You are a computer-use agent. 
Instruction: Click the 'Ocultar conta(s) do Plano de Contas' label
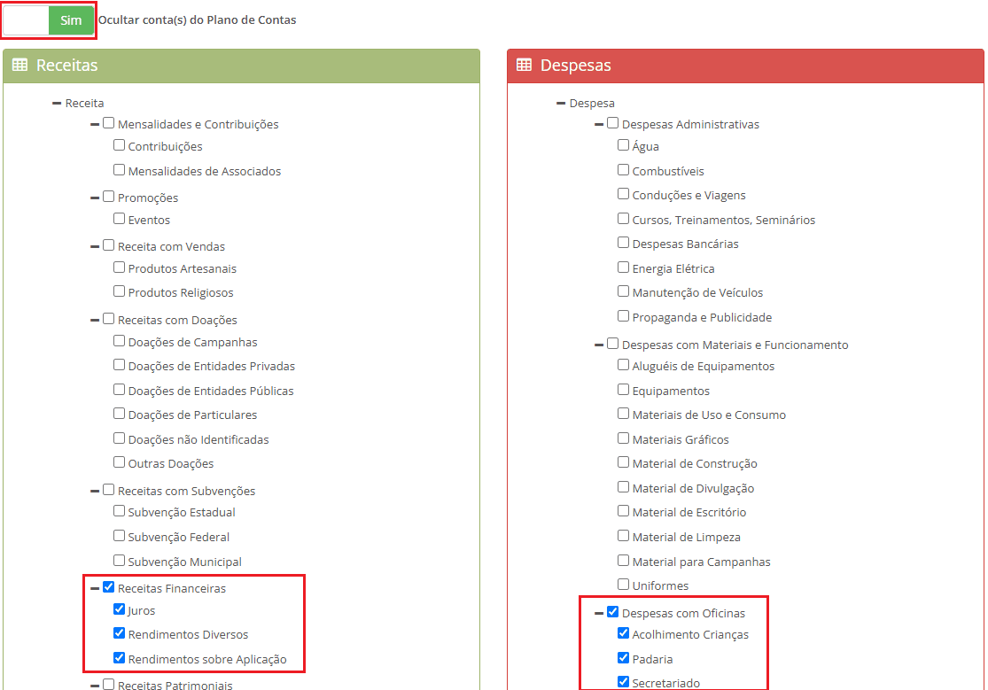pos(198,20)
